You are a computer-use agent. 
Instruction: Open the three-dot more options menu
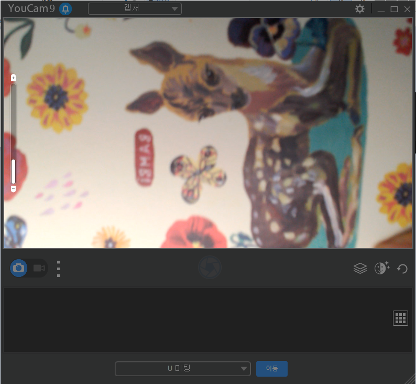click(59, 269)
